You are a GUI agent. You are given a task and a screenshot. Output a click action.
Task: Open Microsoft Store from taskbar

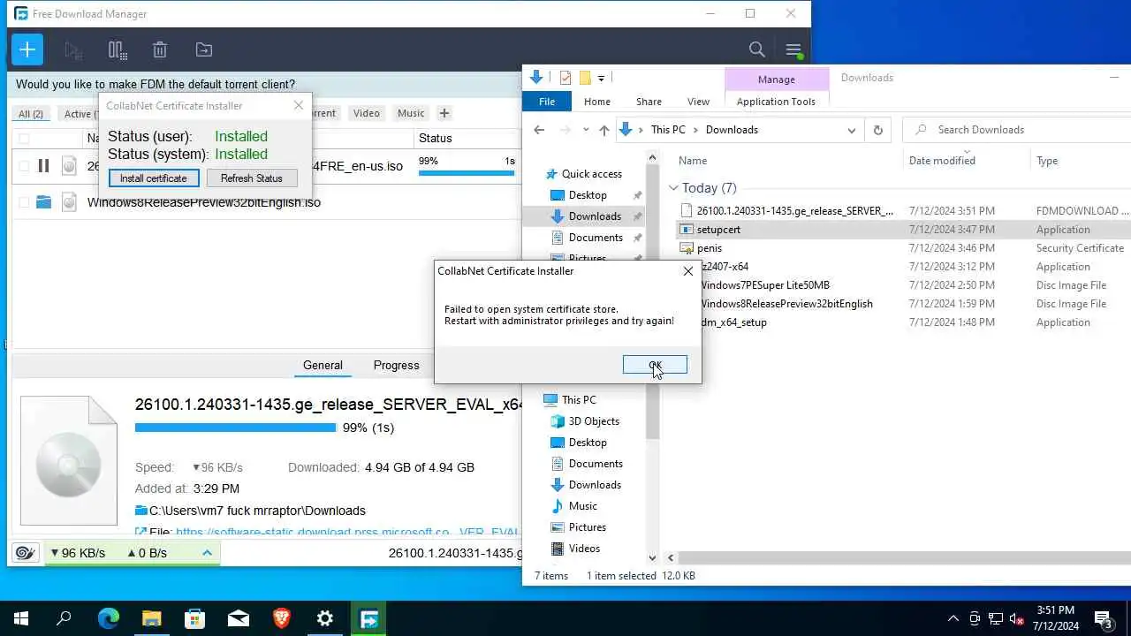194,618
